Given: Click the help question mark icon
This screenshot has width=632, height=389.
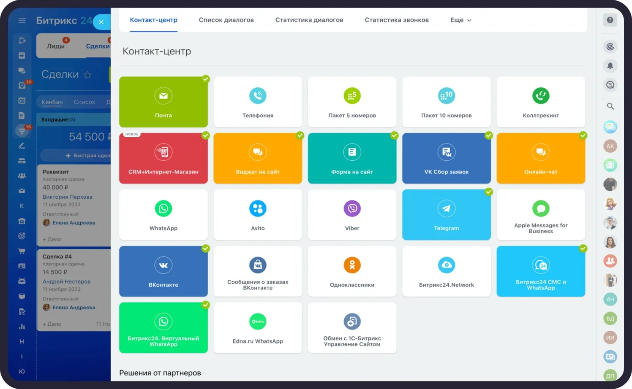Looking at the screenshot, I should pyautogui.click(x=610, y=20).
